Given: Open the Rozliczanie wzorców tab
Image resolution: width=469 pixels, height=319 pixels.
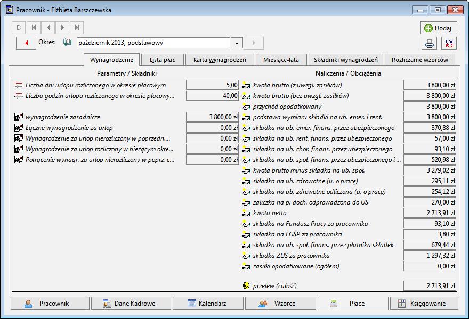Looking at the screenshot, I should (420, 60).
